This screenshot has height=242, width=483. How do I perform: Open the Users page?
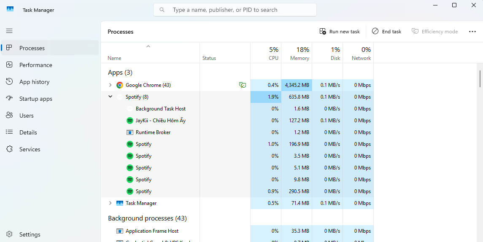coord(50,116)
